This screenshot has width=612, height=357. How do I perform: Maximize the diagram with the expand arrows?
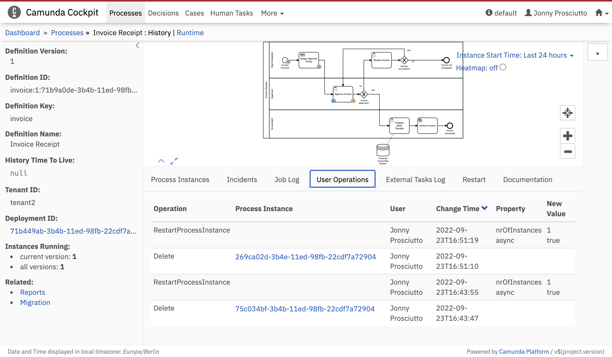(x=174, y=161)
